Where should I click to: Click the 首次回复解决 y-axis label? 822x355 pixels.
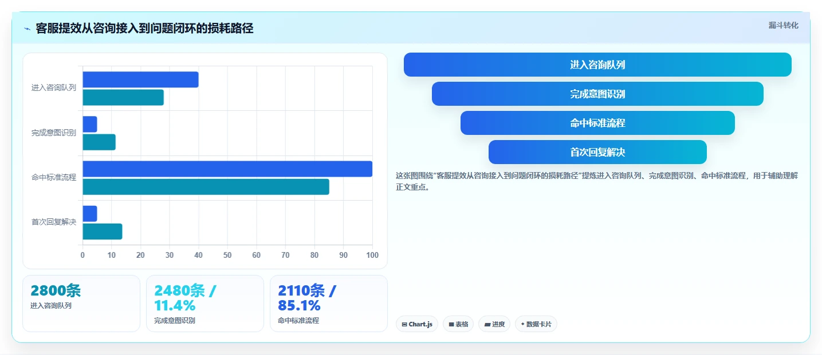tap(54, 222)
